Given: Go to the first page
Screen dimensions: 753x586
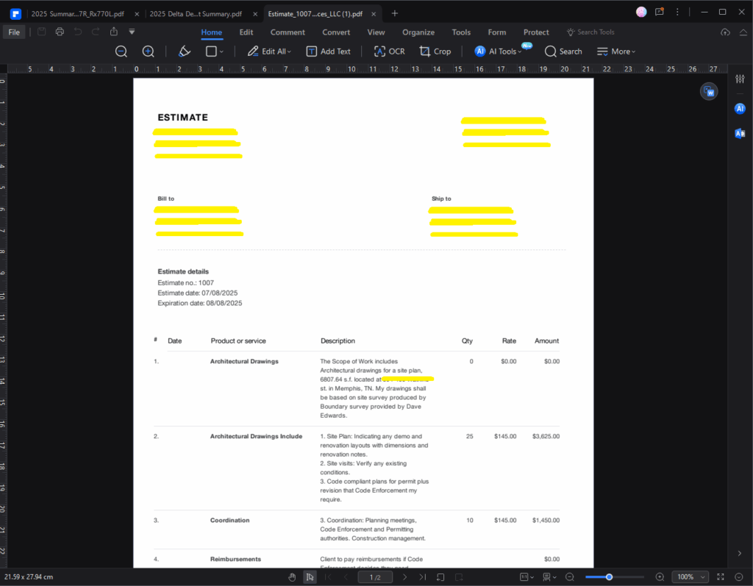Looking at the screenshot, I should (x=328, y=577).
